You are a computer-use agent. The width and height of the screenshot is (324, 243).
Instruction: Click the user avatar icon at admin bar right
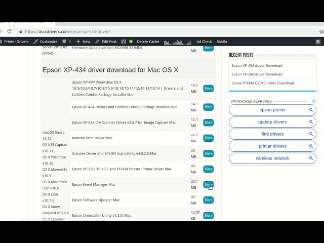tap(318, 42)
